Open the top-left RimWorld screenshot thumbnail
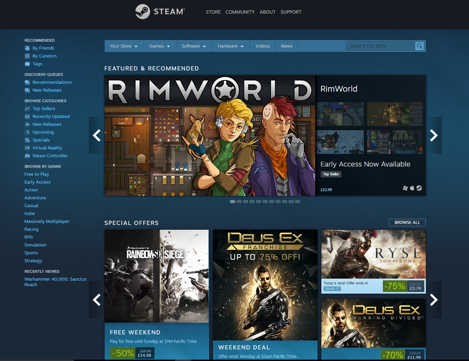Image resolution: width=469 pixels, height=361 pixels. (340, 114)
